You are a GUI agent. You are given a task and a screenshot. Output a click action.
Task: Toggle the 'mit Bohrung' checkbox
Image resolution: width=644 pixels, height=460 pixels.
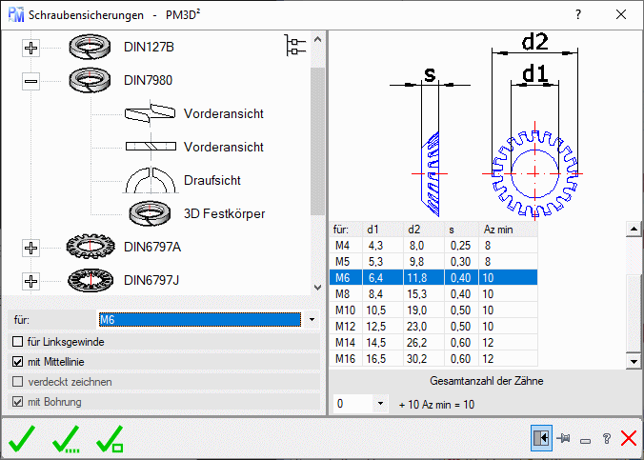coord(16,402)
